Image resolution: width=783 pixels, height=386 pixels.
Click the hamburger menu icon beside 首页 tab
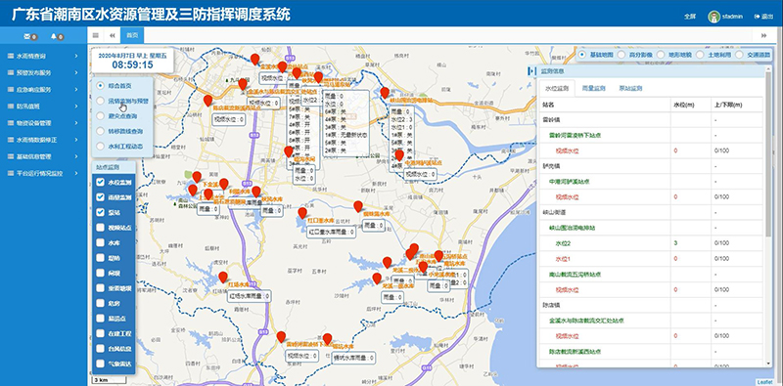coord(95,35)
